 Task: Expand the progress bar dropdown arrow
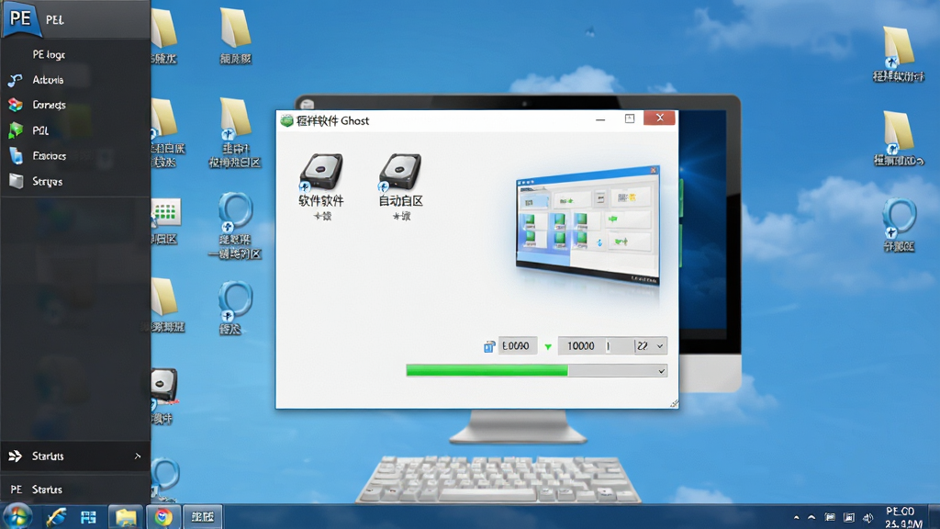tap(661, 371)
